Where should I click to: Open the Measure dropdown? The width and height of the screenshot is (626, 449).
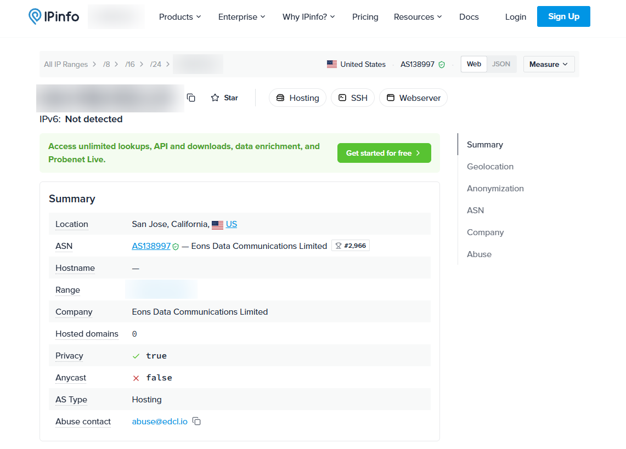[x=549, y=64]
